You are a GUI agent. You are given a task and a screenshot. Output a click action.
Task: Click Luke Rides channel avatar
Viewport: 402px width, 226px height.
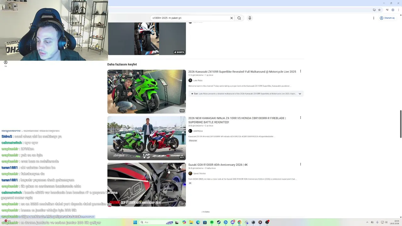(190, 80)
